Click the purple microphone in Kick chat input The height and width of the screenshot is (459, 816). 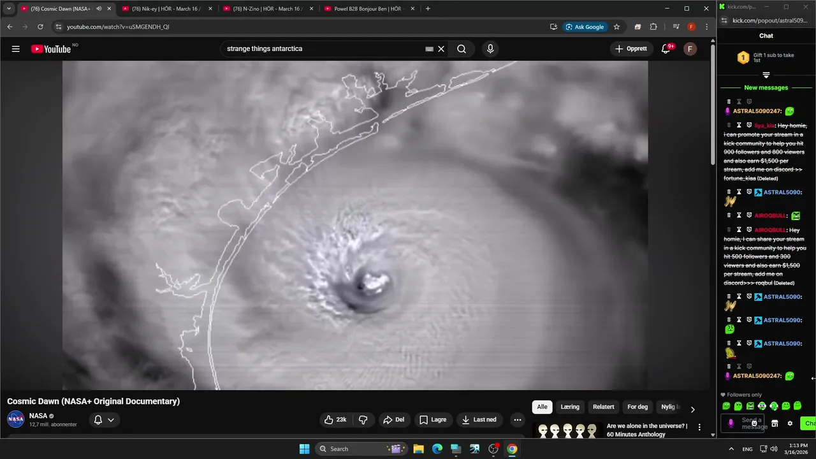(731, 423)
